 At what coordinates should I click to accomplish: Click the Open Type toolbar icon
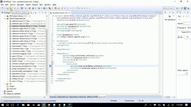tap(56, 8)
